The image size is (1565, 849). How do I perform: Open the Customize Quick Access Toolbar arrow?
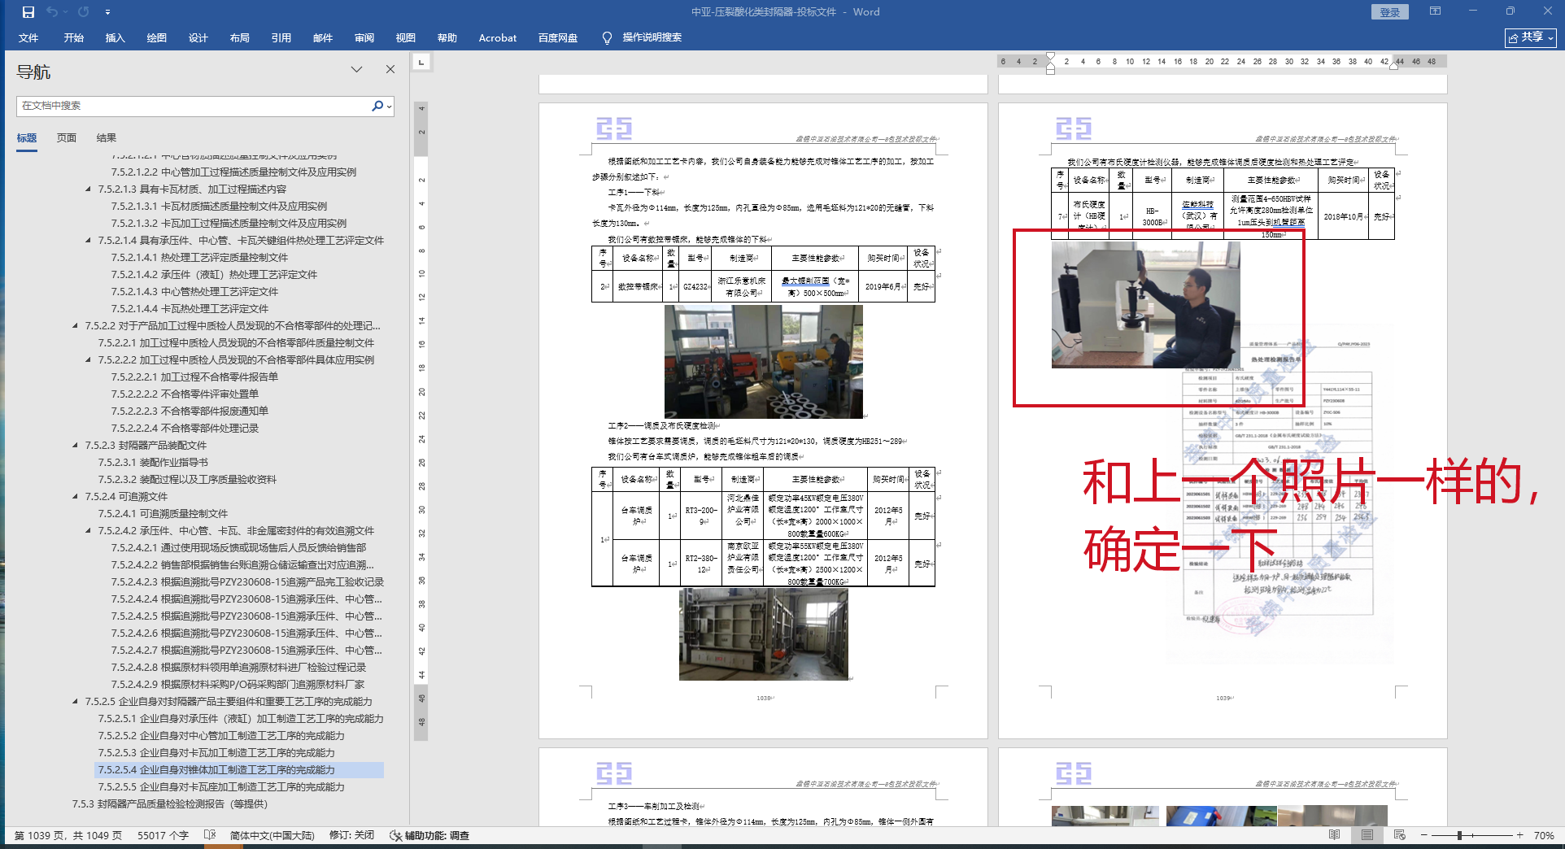click(x=107, y=12)
